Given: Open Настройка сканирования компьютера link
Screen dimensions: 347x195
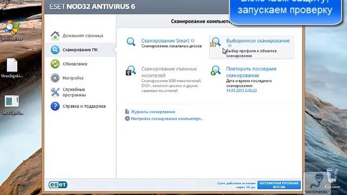Looking at the screenshot, I should pos(167,119).
